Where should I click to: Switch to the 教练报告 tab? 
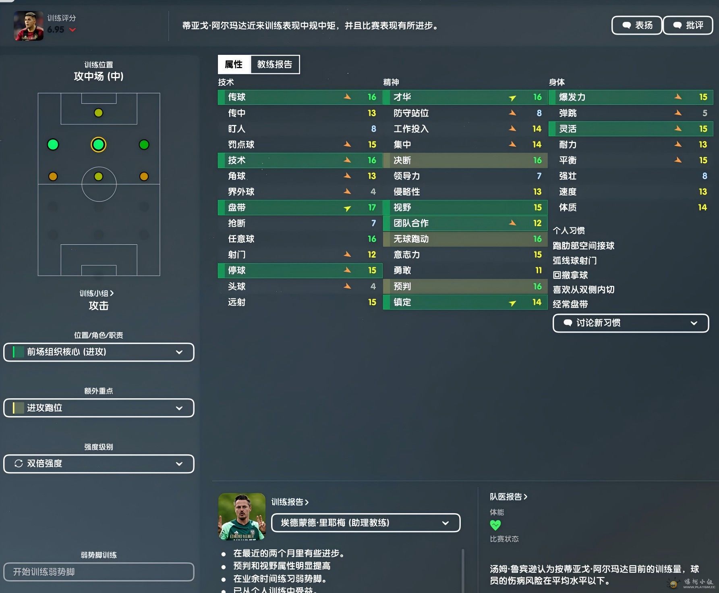pyautogui.click(x=275, y=65)
